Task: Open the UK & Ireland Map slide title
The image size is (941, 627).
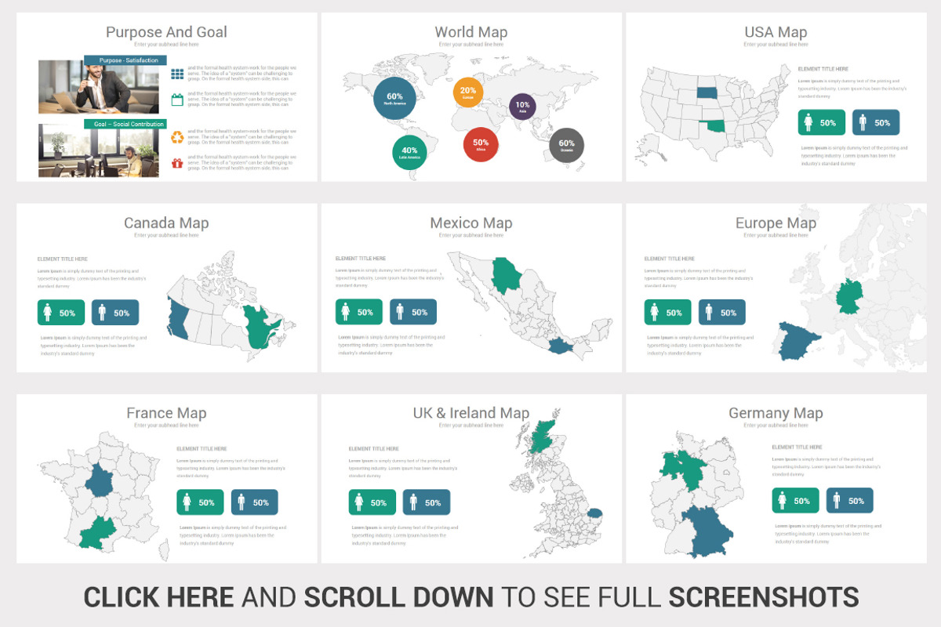Action: click(471, 413)
